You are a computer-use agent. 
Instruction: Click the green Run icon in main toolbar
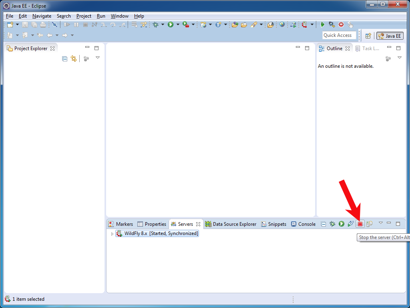pyautogui.click(x=171, y=24)
